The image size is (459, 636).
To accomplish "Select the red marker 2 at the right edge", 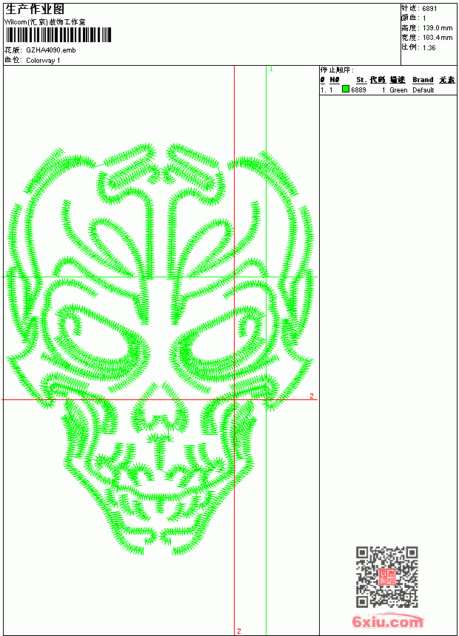I will (312, 396).
